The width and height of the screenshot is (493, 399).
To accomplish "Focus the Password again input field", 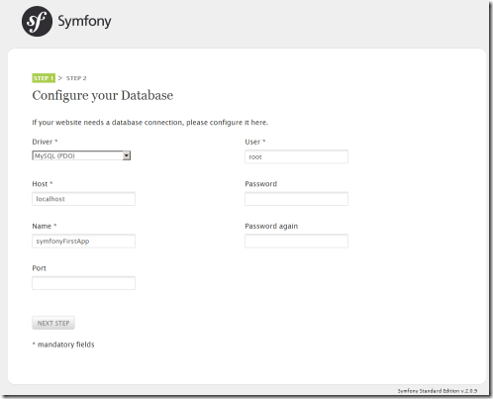I will tap(296, 241).
